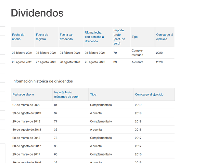
Task: Click the '28 de marzo de 2018' cell
Action: tap(26, 138)
